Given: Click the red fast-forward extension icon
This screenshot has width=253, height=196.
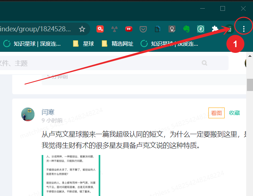Looking at the screenshot, I should point(128,29).
